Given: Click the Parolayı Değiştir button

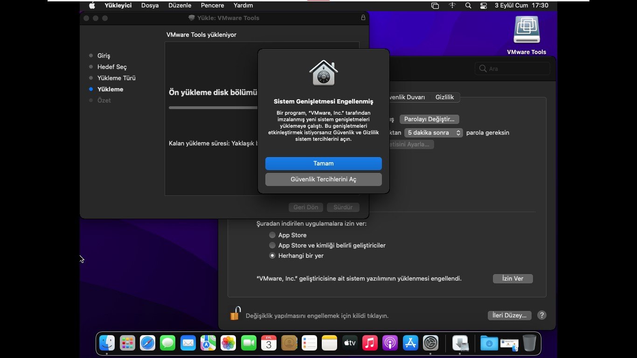Looking at the screenshot, I should (429, 119).
